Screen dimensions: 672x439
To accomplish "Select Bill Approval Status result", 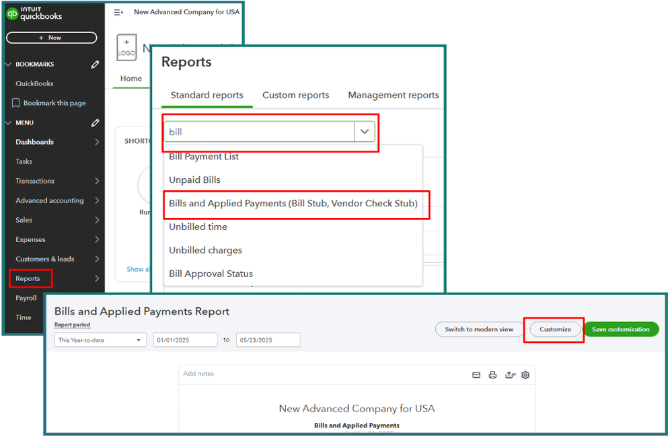I will [x=211, y=274].
